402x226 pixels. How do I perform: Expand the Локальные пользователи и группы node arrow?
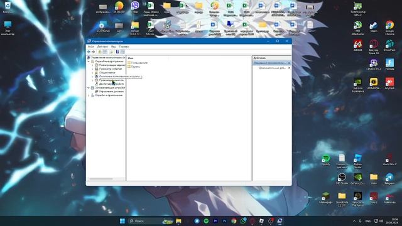[x=92, y=77]
